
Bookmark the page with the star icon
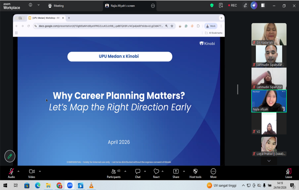point(172,26)
